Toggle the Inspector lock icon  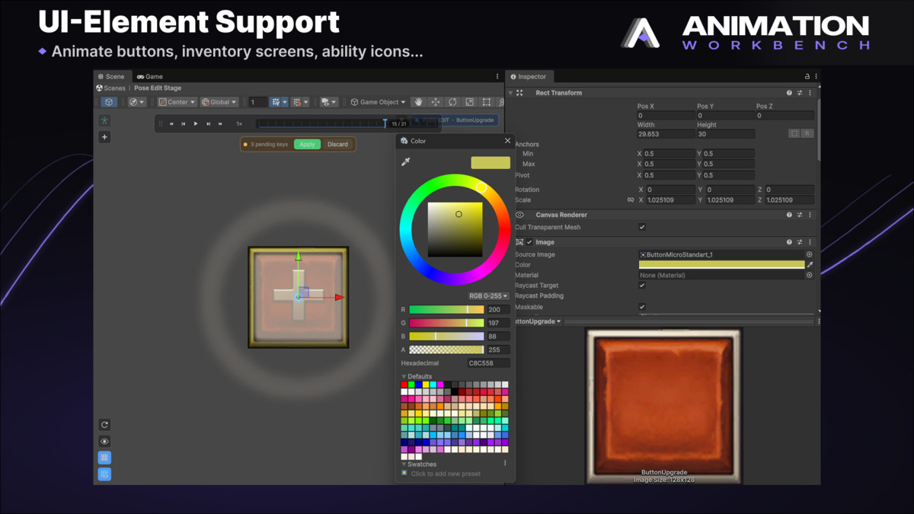pos(807,76)
